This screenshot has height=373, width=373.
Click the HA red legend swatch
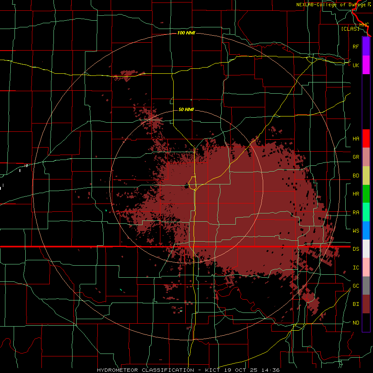(x=366, y=138)
